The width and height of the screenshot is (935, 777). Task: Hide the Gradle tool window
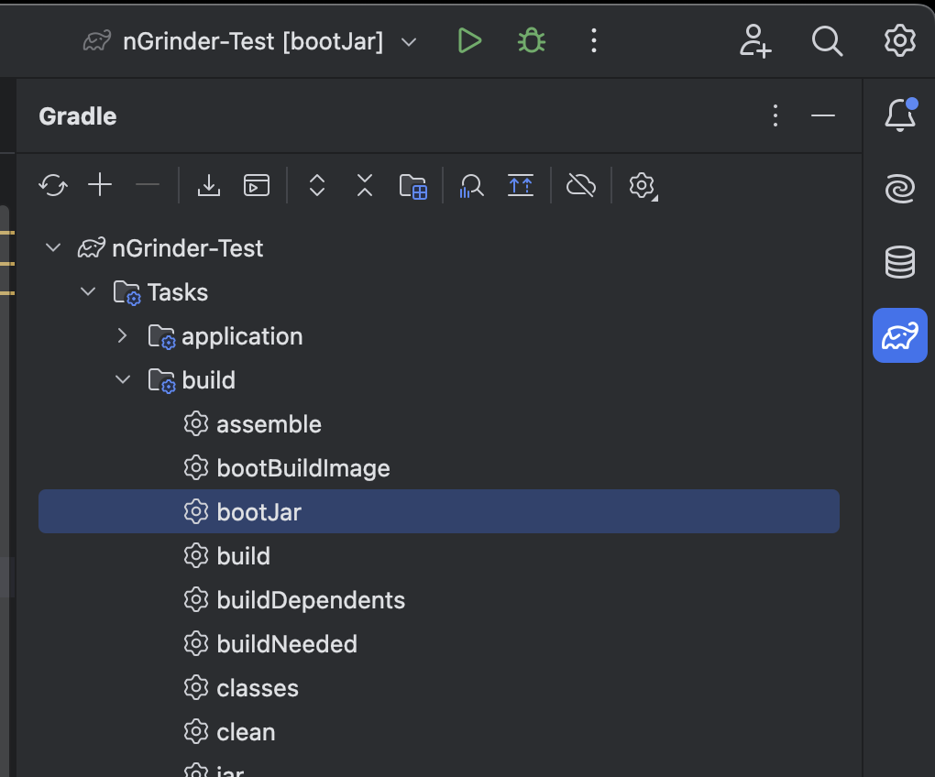pos(823,115)
